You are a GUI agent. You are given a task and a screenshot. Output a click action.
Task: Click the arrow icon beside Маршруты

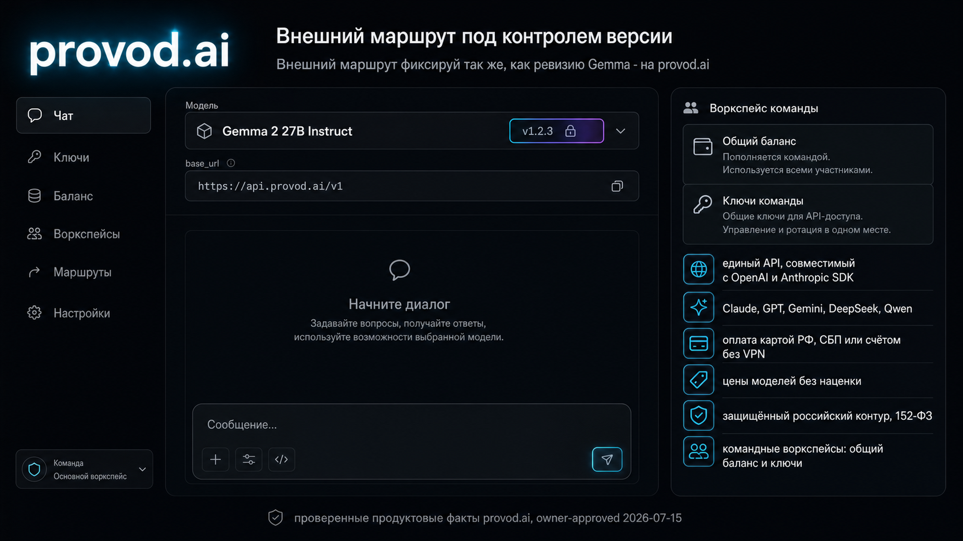point(34,272)
